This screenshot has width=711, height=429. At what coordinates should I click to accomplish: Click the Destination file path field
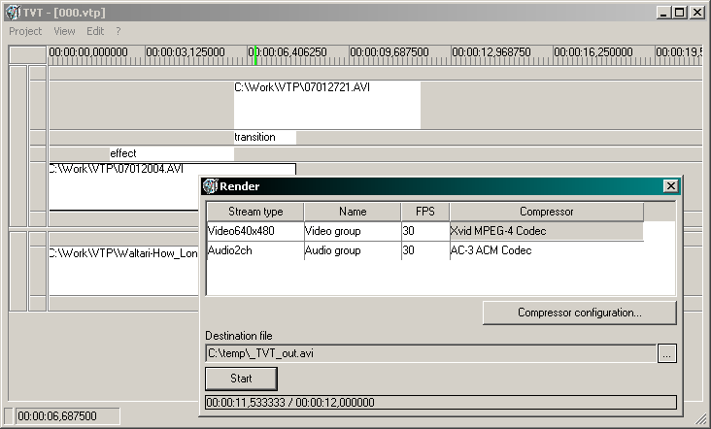[x=430, y=353]
